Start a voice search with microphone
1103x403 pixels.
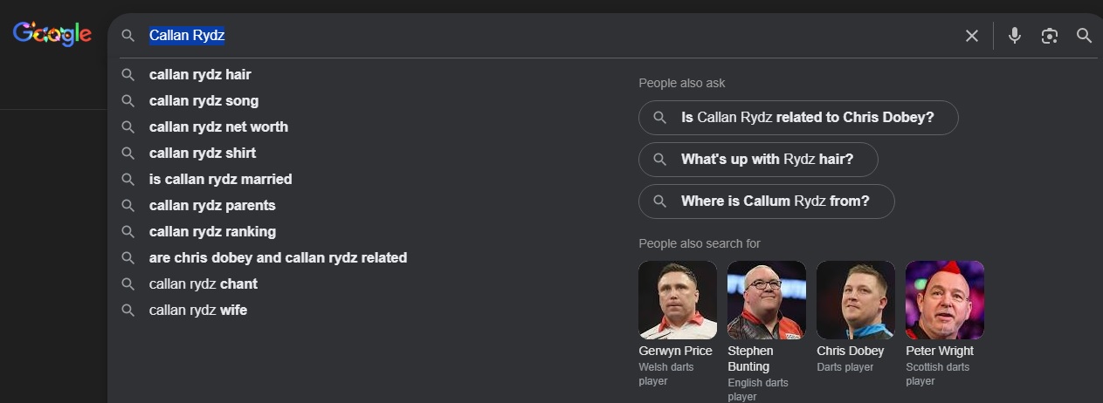tap(1014, 36)
